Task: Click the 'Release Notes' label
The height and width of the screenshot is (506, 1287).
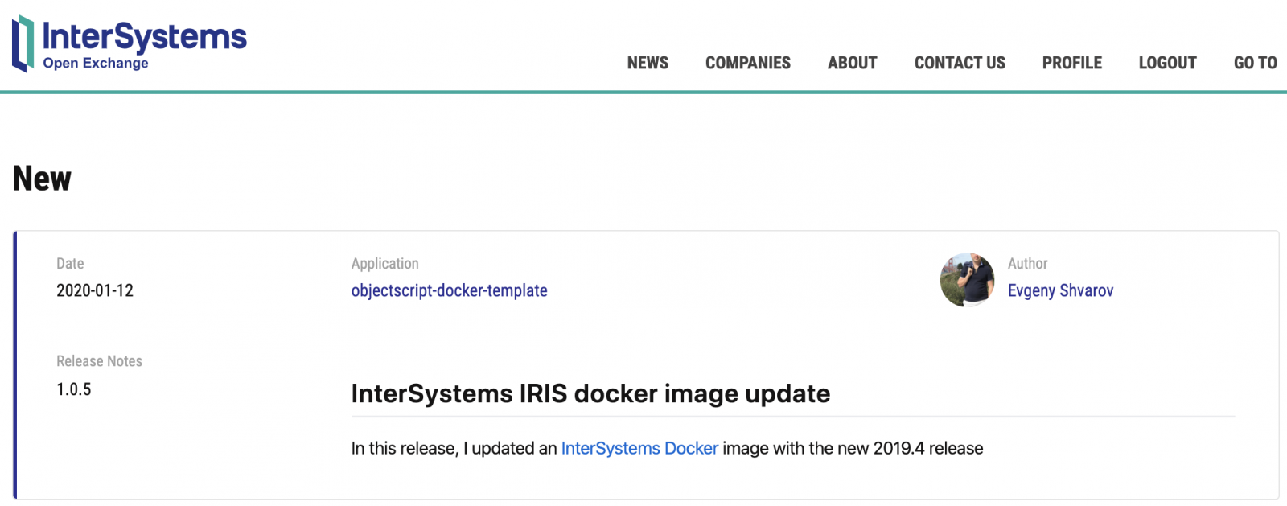Action: tap(99, 361)
